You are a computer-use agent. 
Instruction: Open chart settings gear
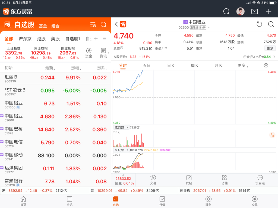click(266, 65)
